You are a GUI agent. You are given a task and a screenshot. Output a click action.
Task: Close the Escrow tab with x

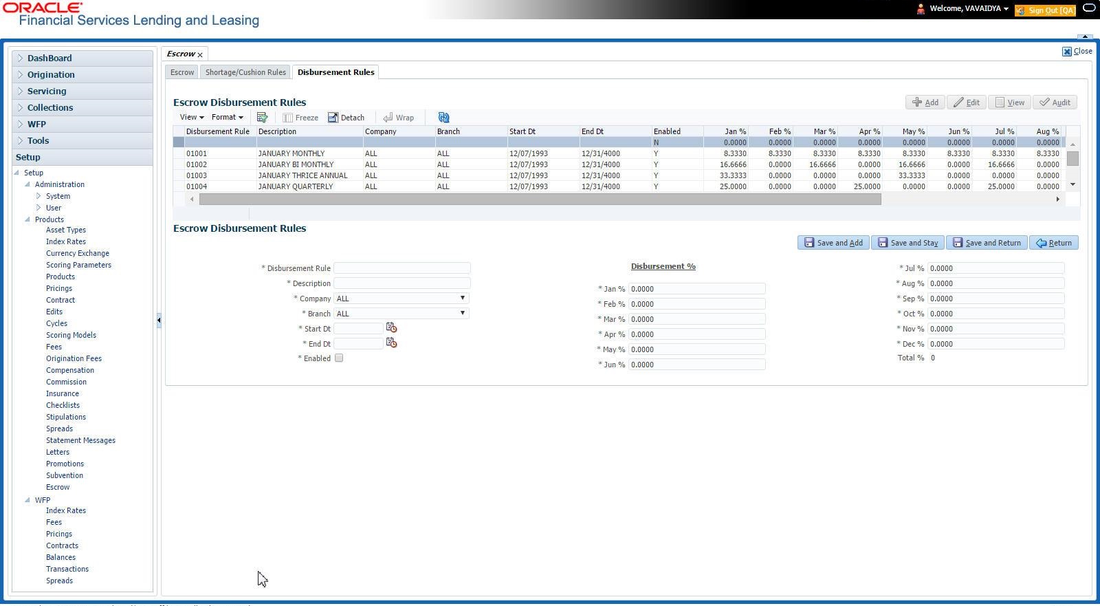(200, 54)
